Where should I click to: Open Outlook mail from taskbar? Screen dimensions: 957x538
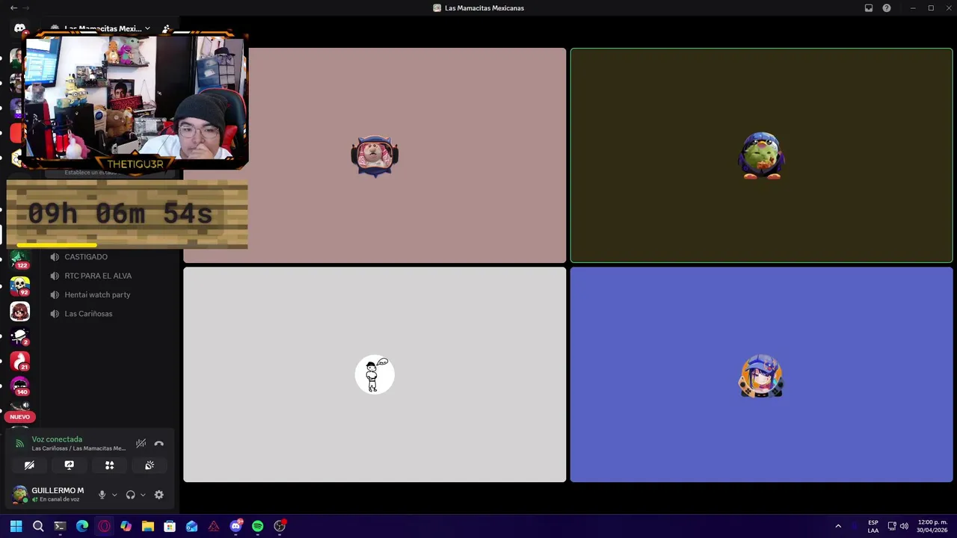point(191,526)
